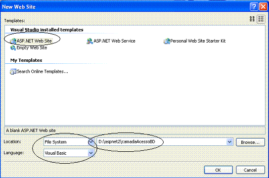Dismiss with the Cancel button

[x=250, y=170]
